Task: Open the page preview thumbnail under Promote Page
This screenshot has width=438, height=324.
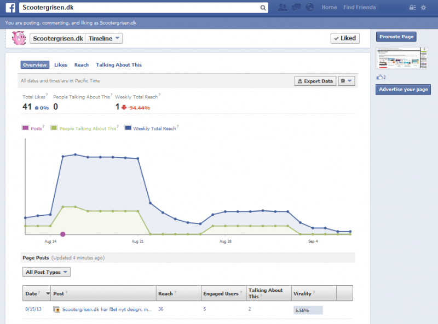Action: (x=401, y=58)
